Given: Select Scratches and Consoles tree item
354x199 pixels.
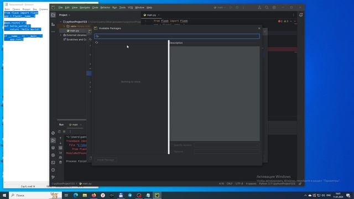Looking at the screenshot, I should tap(75, 39).
